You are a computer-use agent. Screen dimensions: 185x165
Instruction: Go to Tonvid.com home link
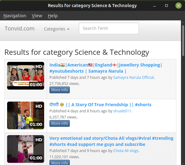tap(19, 29)
